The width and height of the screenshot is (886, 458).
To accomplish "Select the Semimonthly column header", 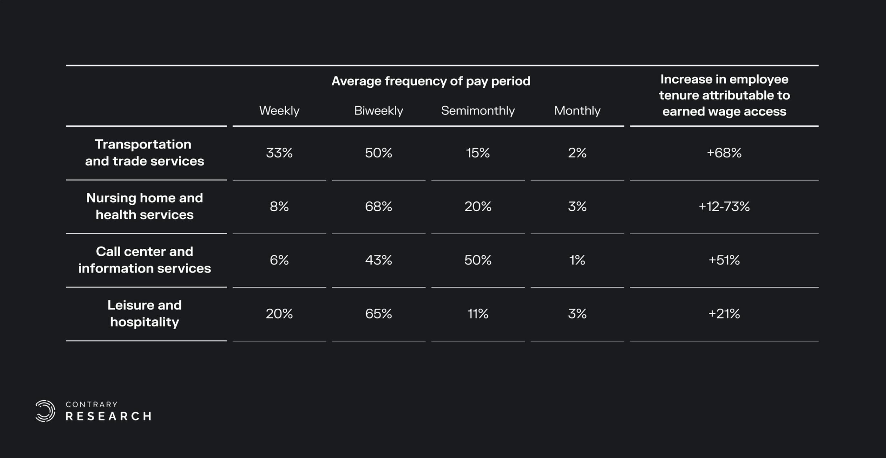I will pos(478,110).
